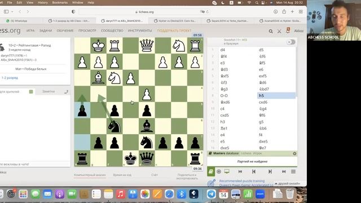Viewport: 361px width, 203px height.
Task: Open the practice with computer target icon
Action: (219, 171)
